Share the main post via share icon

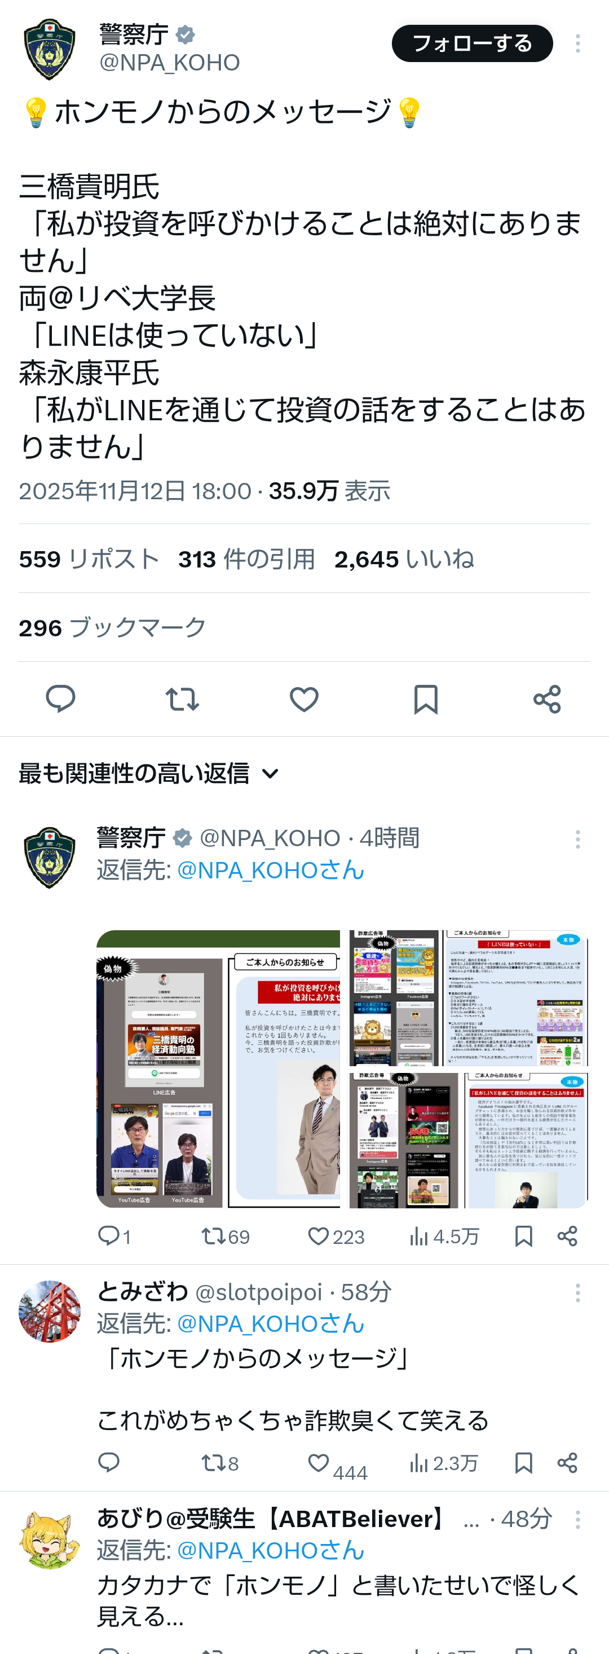pyautogui.click(x=548, y=698)
